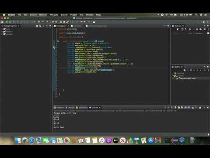Click the toolbar pencil annotation icon
The image size is (210, 158).
(67, 22)
